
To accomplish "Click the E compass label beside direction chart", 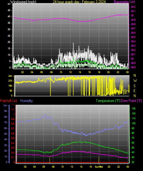I will (134, 91).
